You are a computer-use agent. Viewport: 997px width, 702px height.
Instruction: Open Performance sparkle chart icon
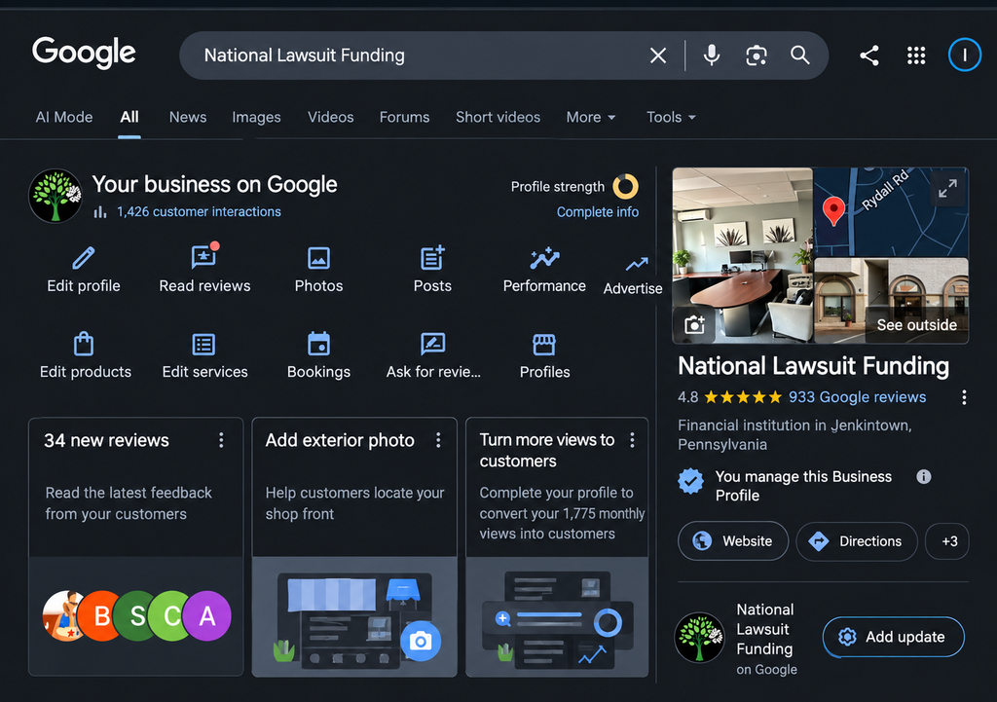[x=544, y=258]
